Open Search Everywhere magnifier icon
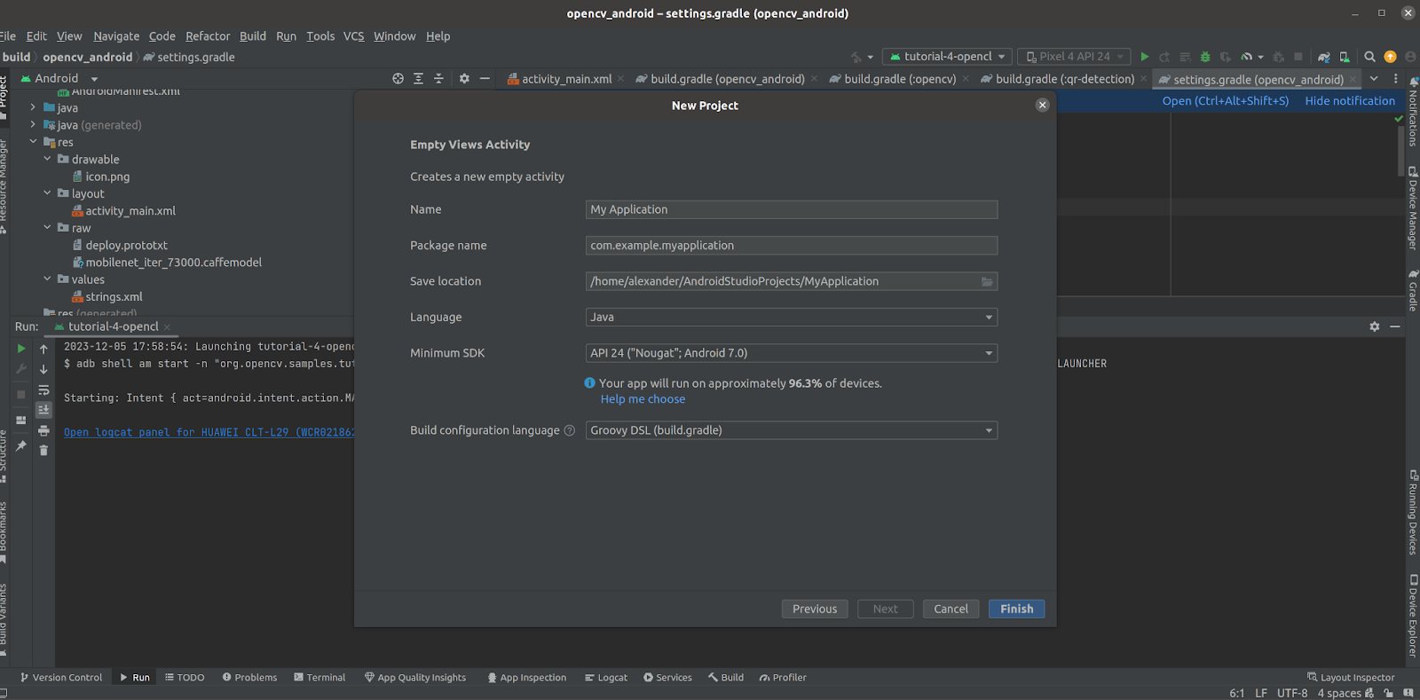The height and width of the screenshot is (700, 1420). 1369,57
